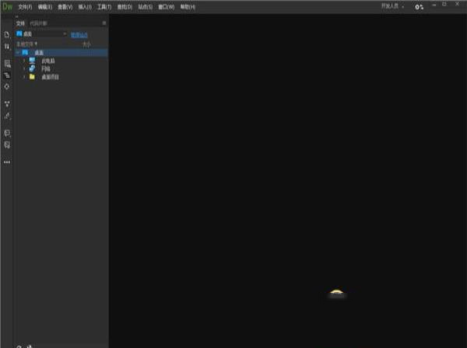
Task: Click the Dw application logo
Action: pyautogui.click(x=8, y=6)
